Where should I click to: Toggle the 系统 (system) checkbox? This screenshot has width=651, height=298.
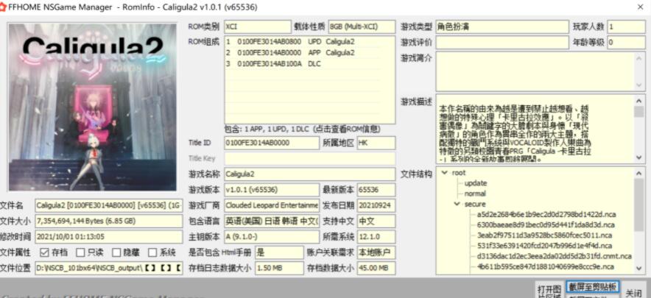click(152, 252)
